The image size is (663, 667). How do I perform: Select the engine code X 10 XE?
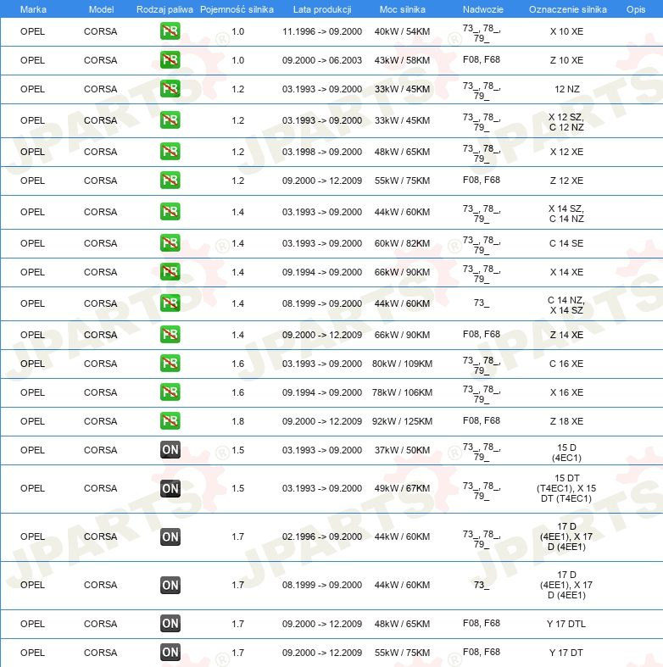pyautogui.click(x=566, y=31)
